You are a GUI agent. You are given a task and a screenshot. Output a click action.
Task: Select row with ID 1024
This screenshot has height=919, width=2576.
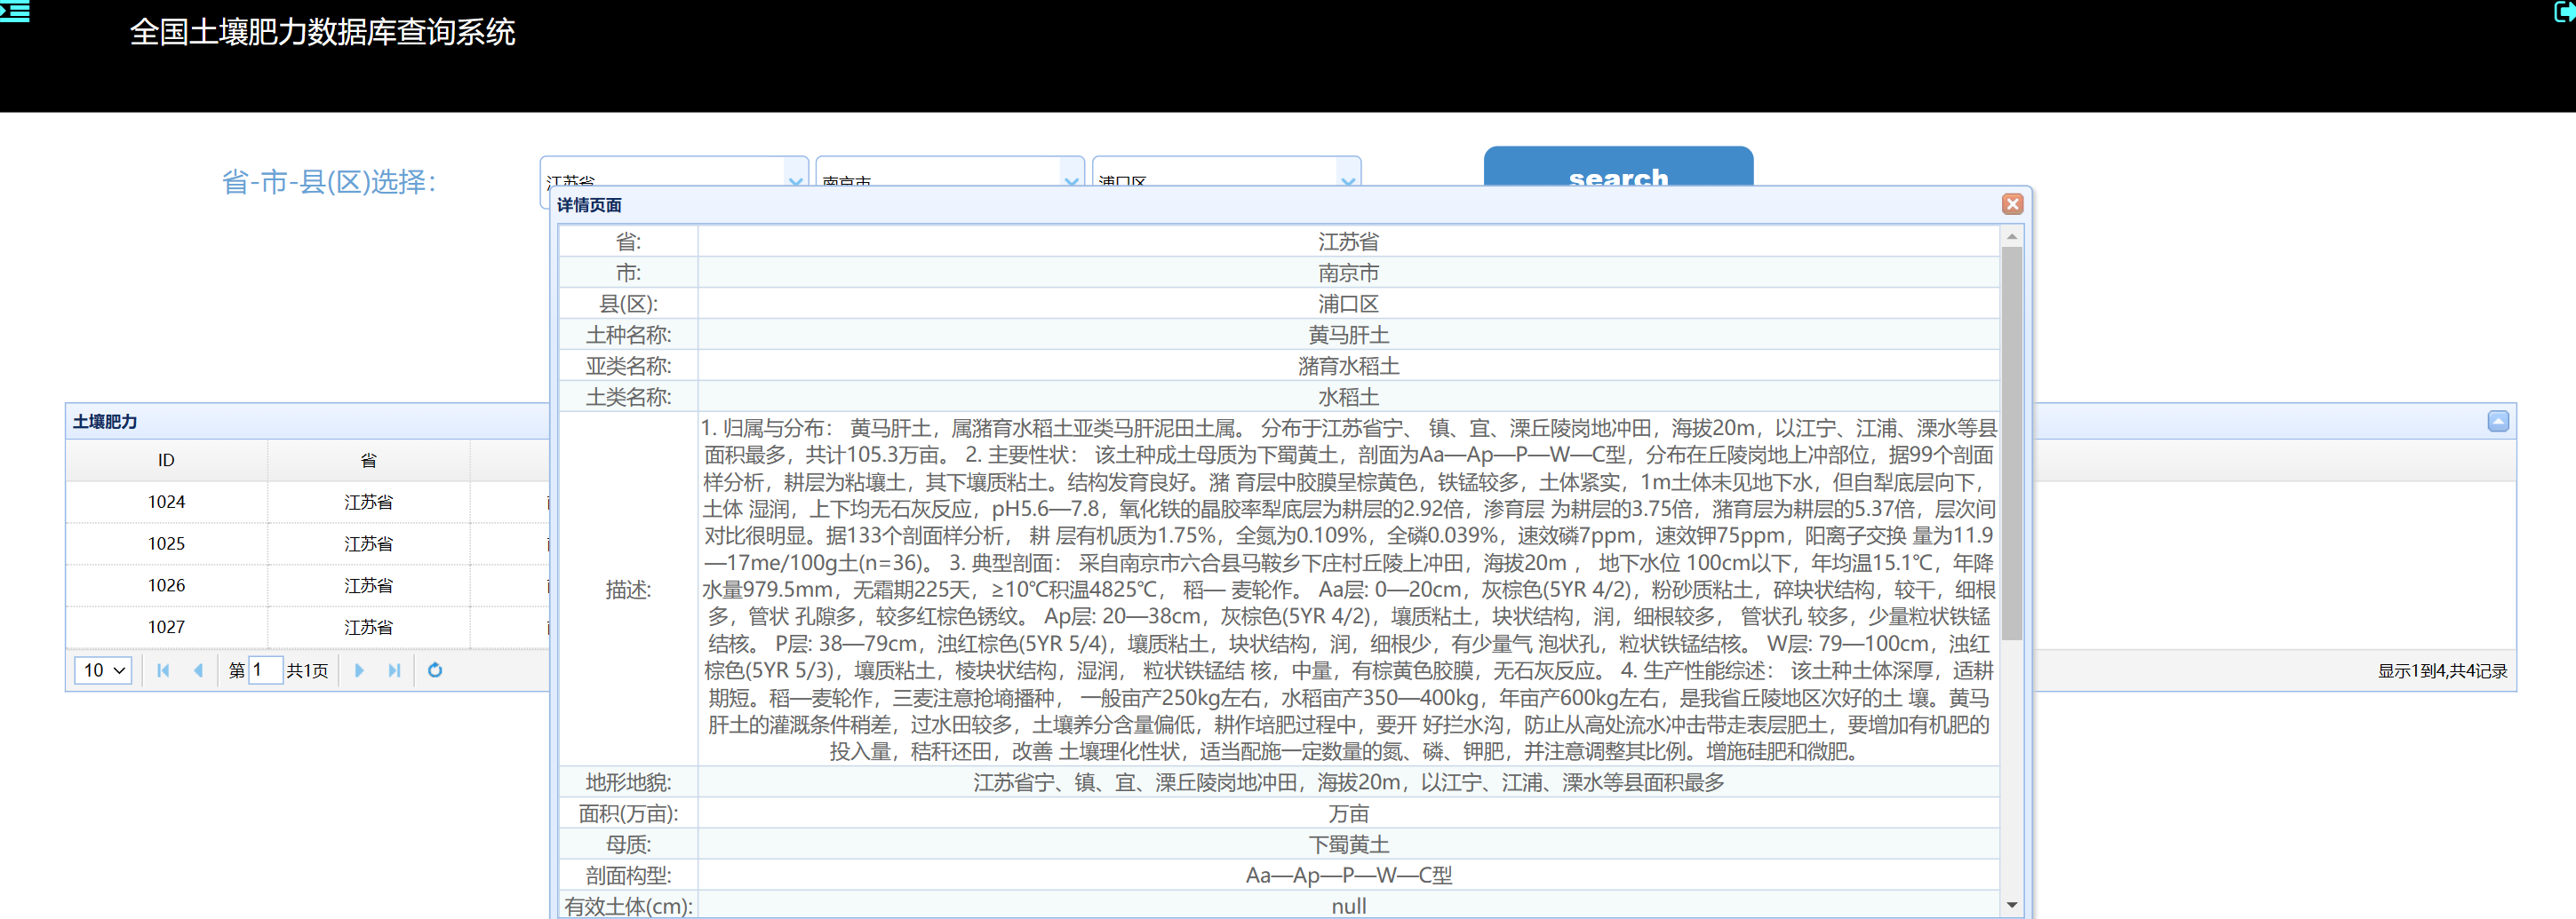[x=307, y=502]
